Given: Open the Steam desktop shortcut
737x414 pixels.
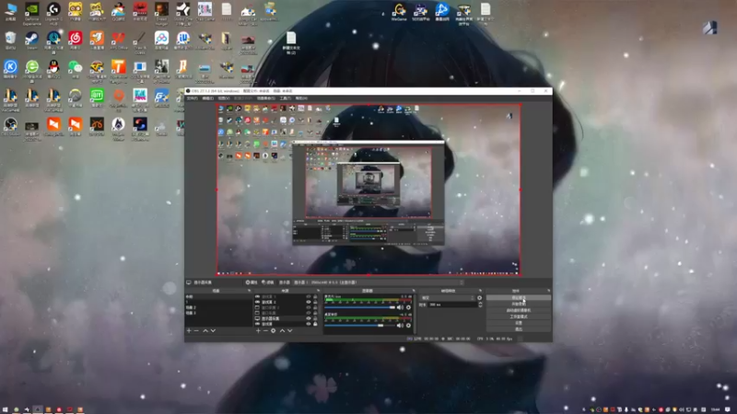Looking at the screenshot, I should click(32, 39).
